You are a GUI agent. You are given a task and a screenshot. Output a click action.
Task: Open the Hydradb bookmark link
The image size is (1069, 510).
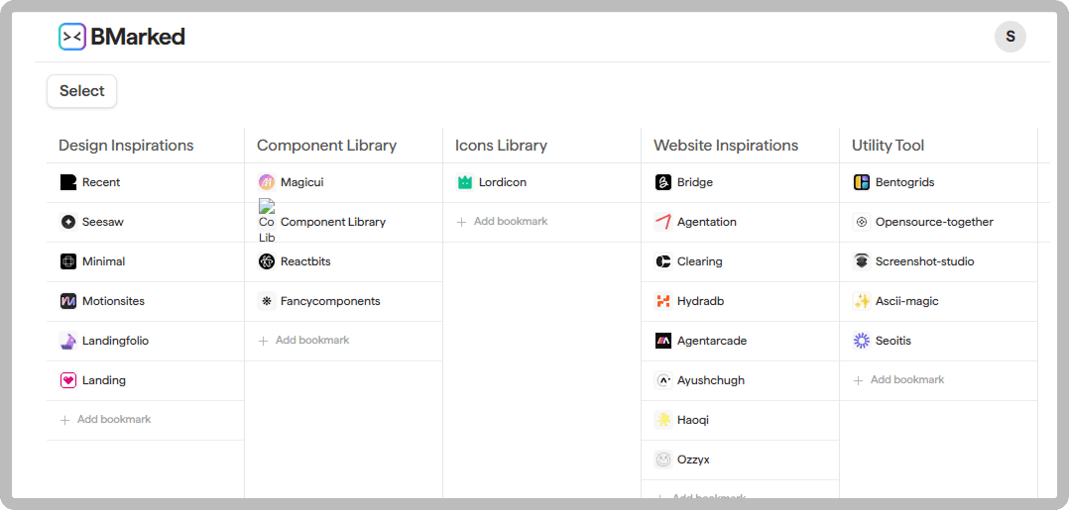(700, 301)
